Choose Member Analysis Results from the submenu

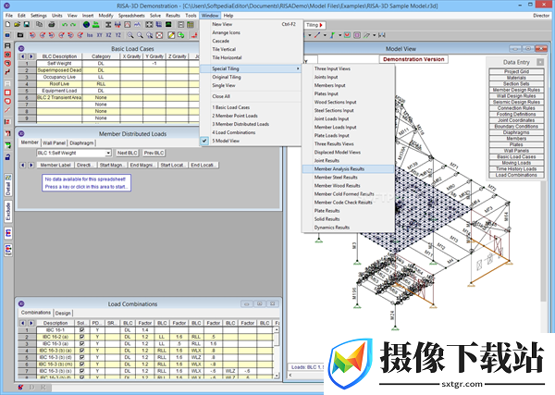point(349,169)
